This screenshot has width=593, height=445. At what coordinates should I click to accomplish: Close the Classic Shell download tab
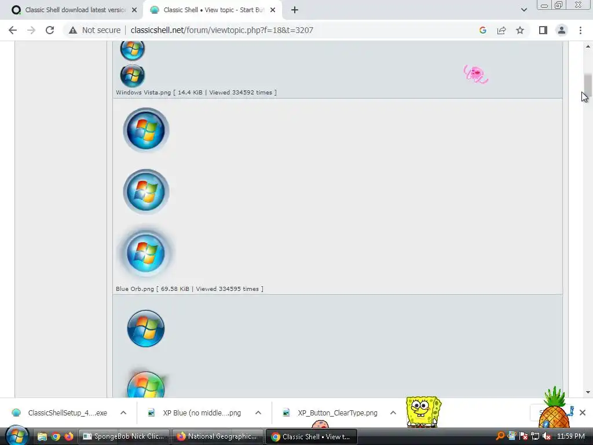(134, 10)
